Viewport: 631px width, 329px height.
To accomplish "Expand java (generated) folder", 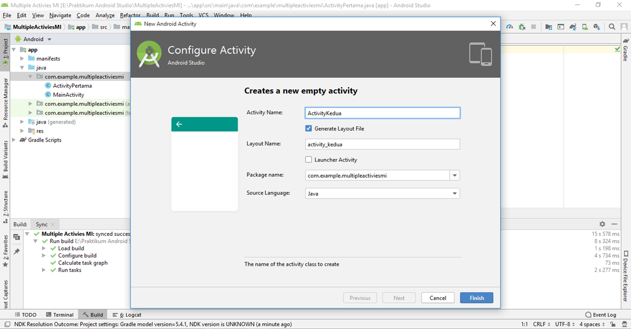I will click(22, 122).
